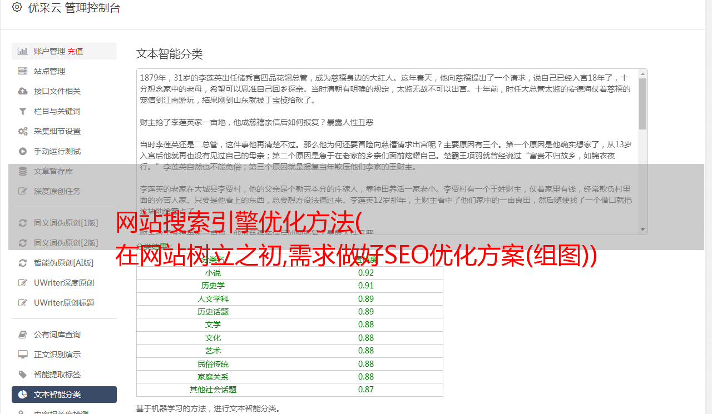
Task: Click the filter icon for 栏目与关键词
Action: pyautogui.click(x=23, y=111)
